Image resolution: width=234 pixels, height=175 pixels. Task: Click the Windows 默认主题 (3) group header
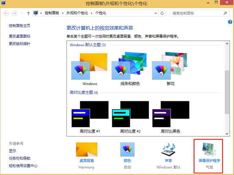click(x=88, y=45)
